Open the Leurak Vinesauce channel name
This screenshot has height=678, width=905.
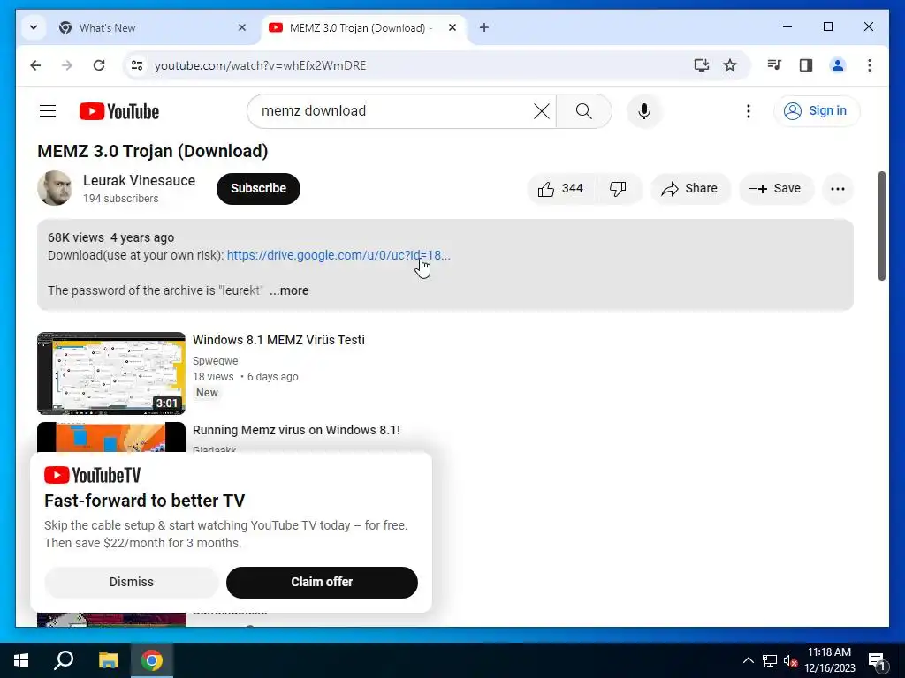click(139, 180)
